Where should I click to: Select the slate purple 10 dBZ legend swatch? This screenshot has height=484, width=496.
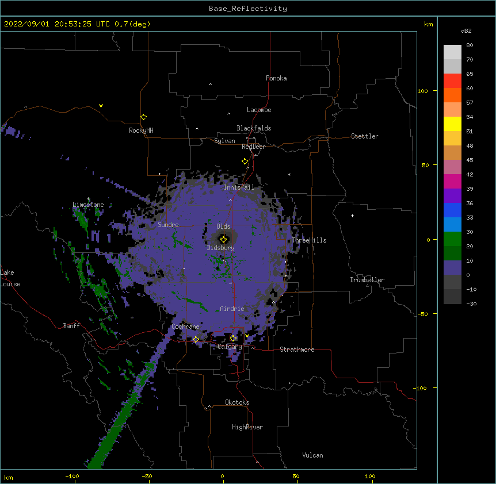pos(452,268)
